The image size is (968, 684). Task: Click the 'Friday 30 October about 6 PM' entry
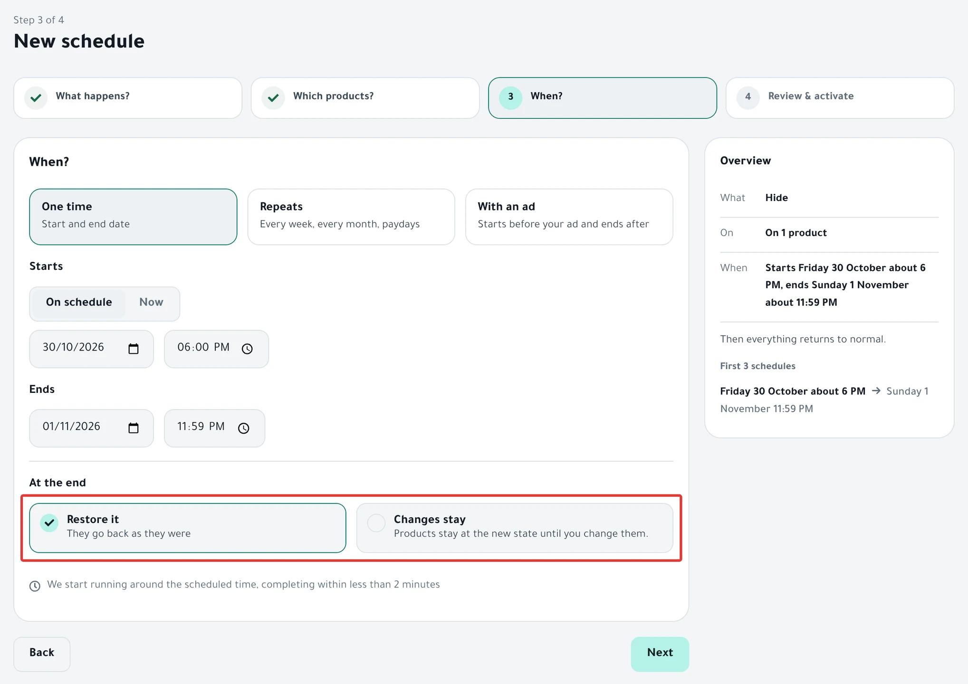click(x=792, y=391)
